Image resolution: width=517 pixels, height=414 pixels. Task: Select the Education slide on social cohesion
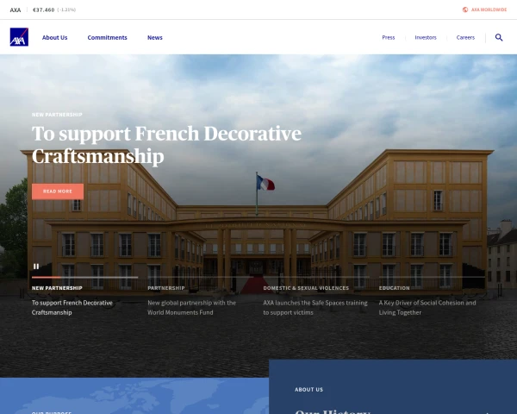tap(432, 300)
